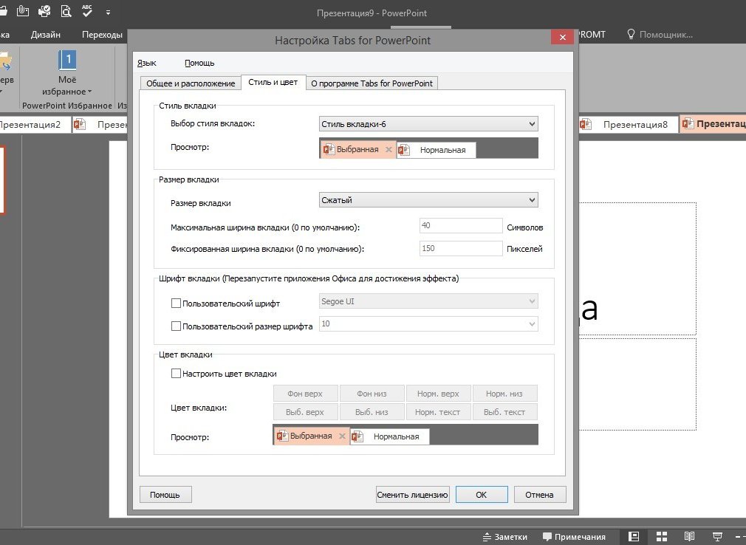Click the Норм. низ color button
This screenshot has height=545, width=746.
(504, 394)
